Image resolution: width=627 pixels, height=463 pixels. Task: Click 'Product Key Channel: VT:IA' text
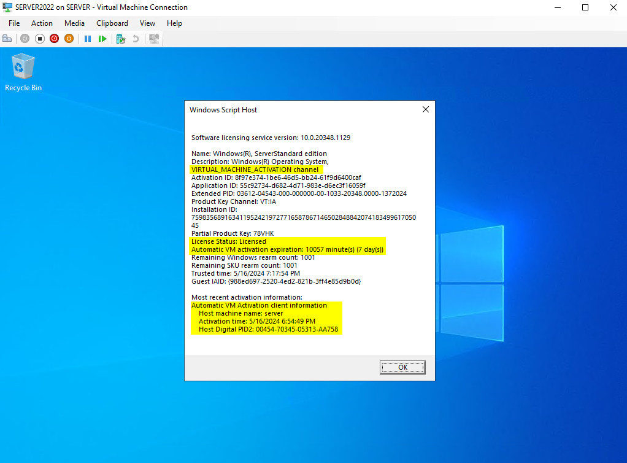pyautogui.click(x=234, y=201)
